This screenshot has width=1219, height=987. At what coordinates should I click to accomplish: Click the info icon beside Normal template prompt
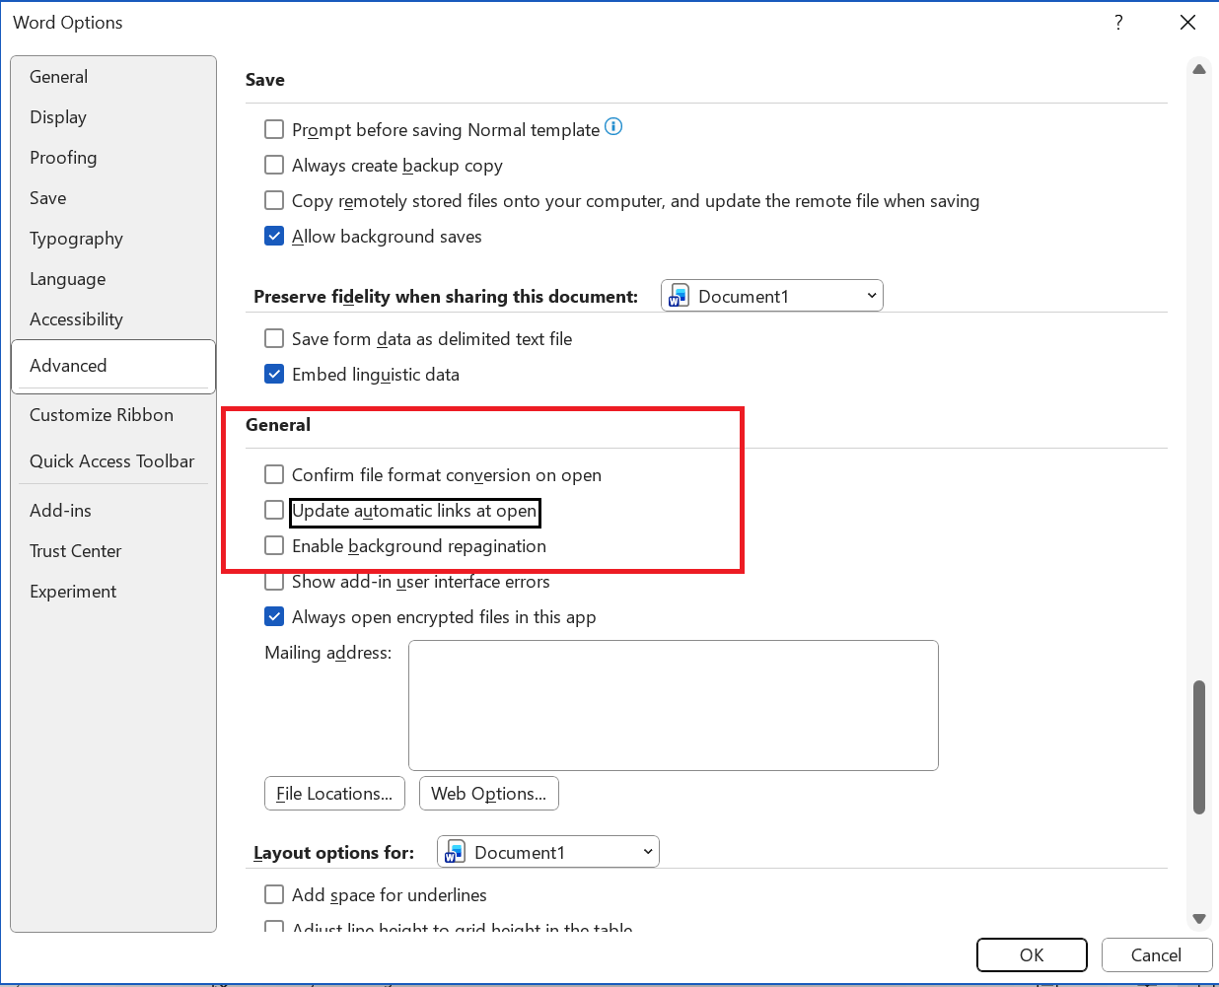pos(613,126)
